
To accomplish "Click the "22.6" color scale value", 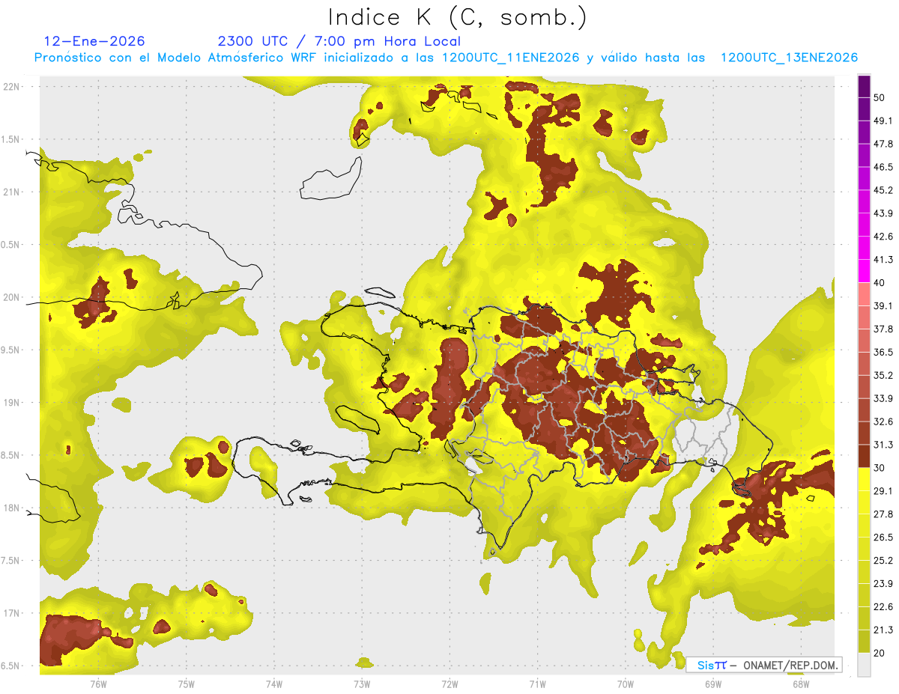I will click(x=883, y=607).
